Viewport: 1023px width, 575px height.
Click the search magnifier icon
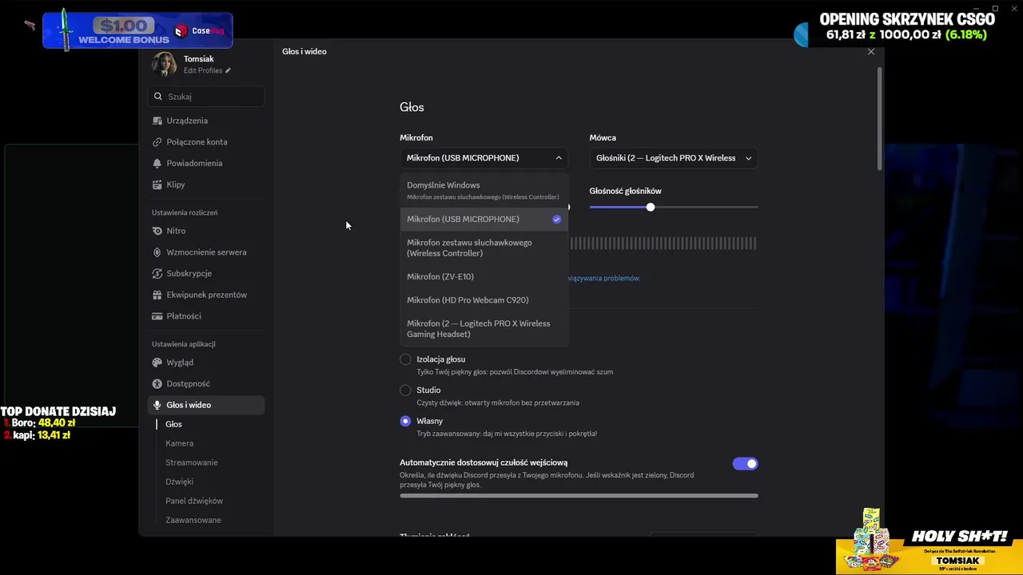(158, 97)
